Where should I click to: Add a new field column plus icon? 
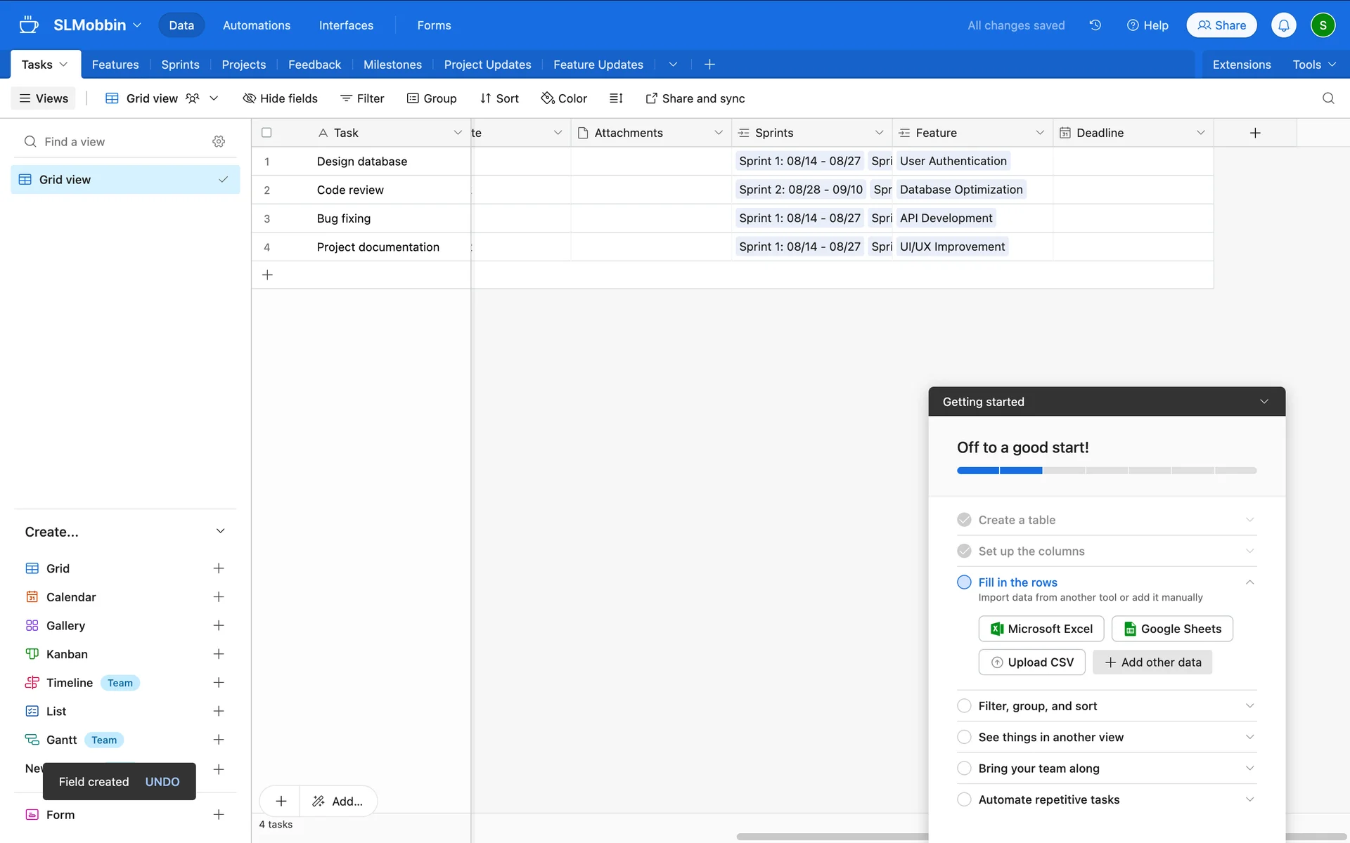tap(1255, 133)
